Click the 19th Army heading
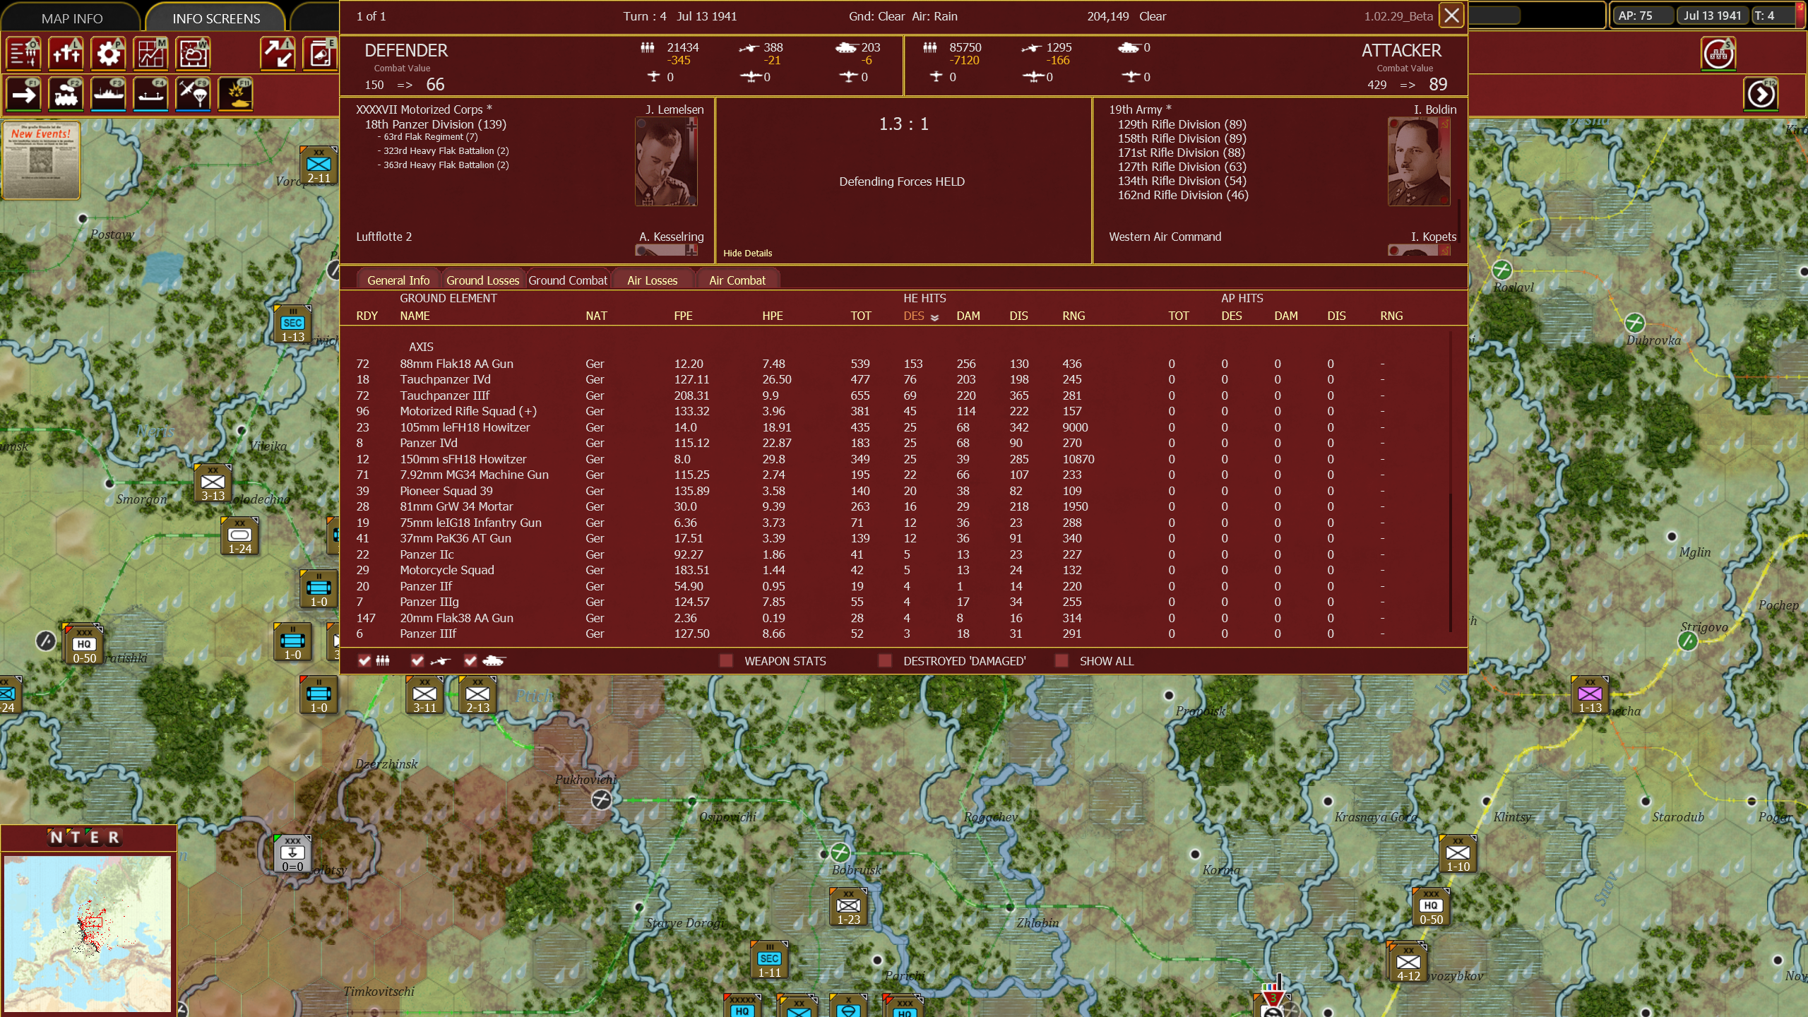1808x1017 pixels. (1140, 109)
